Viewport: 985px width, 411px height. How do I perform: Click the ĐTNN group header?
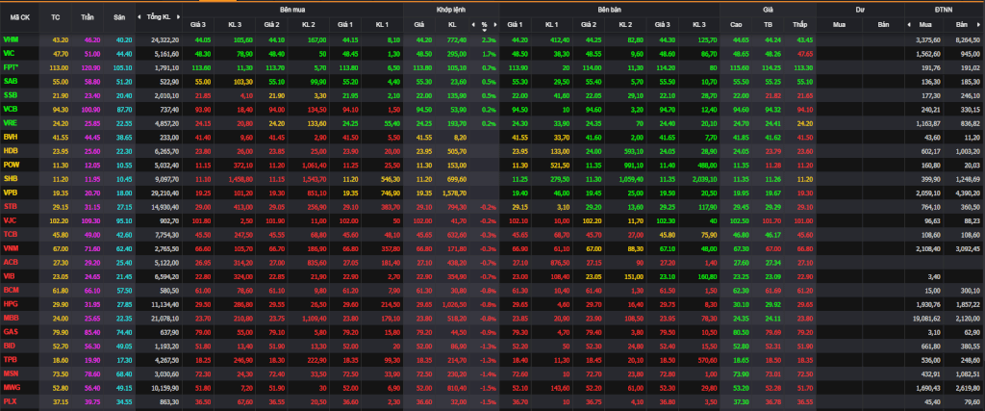click(945, 10)
